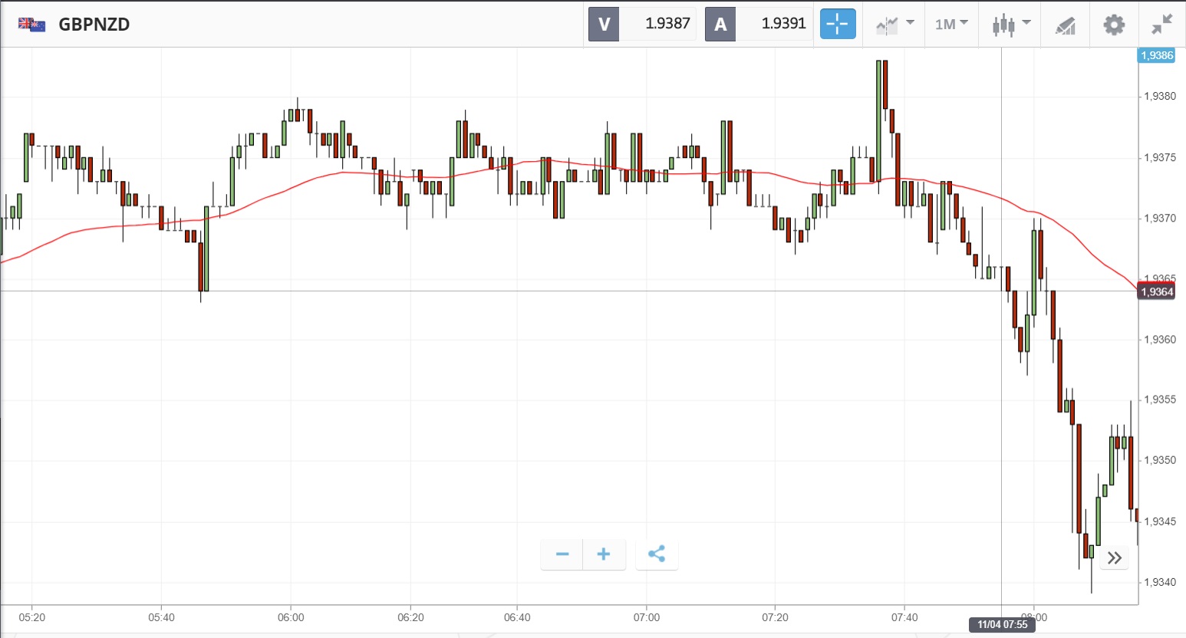Toggle the blue crosshair cursor mode
The width and height of the screenshot is (1186, 638).
(838, 24)
